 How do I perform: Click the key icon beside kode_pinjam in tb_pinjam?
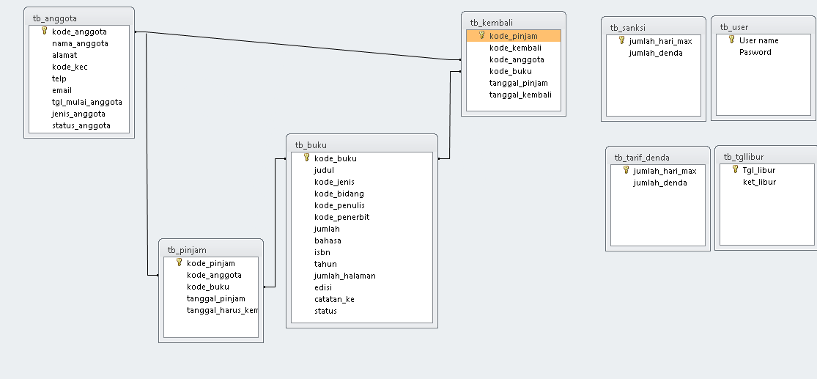tap(179, 262)
